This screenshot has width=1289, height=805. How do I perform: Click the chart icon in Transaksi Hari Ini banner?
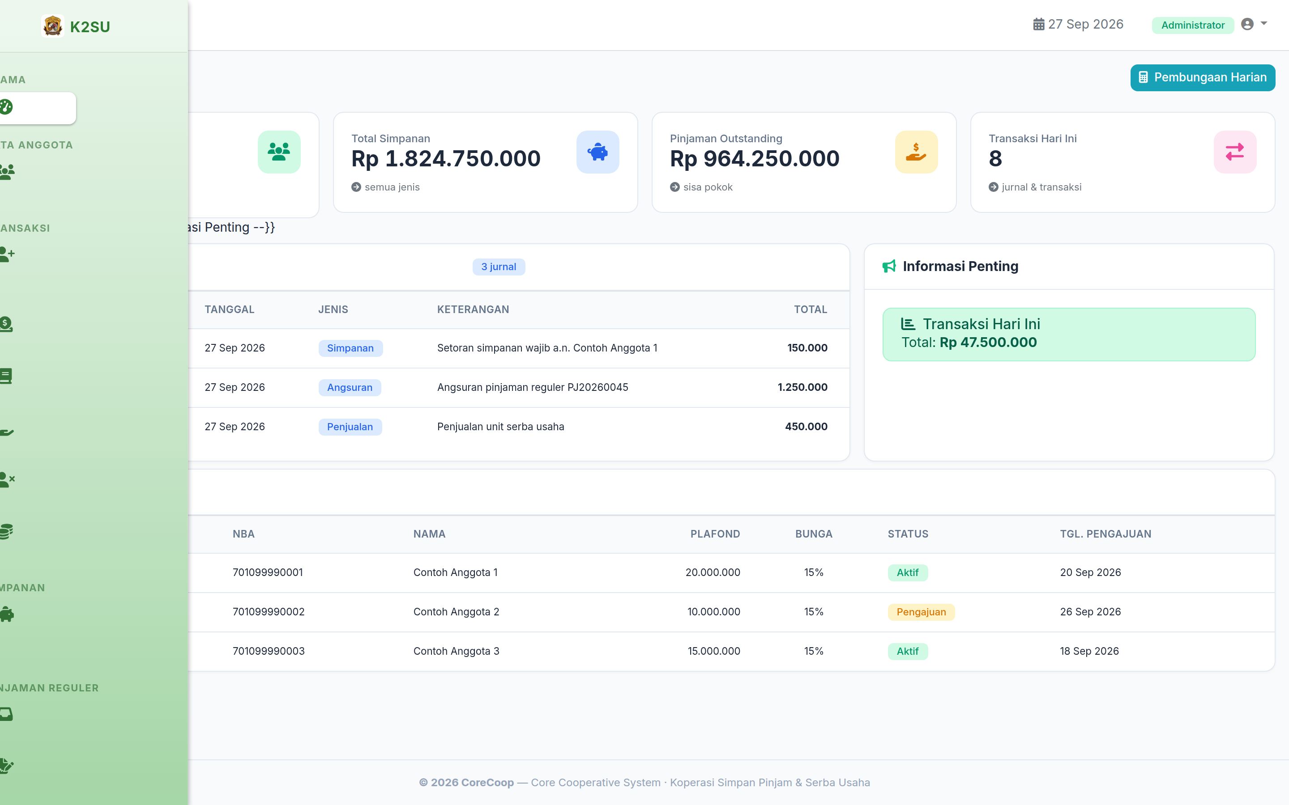pyautogui.click(x=908, y=324)
